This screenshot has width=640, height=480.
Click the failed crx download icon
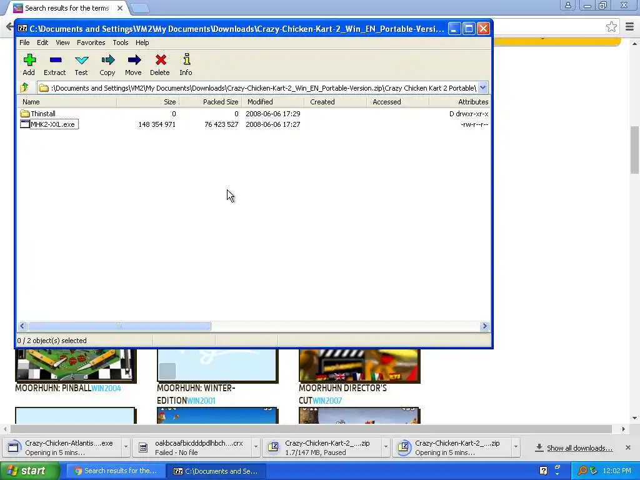pos(143,447)
